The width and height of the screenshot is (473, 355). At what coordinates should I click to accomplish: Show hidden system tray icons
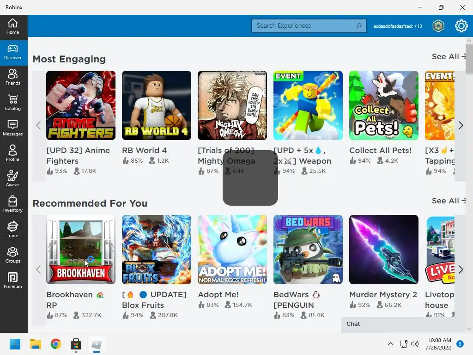point(391,344)
